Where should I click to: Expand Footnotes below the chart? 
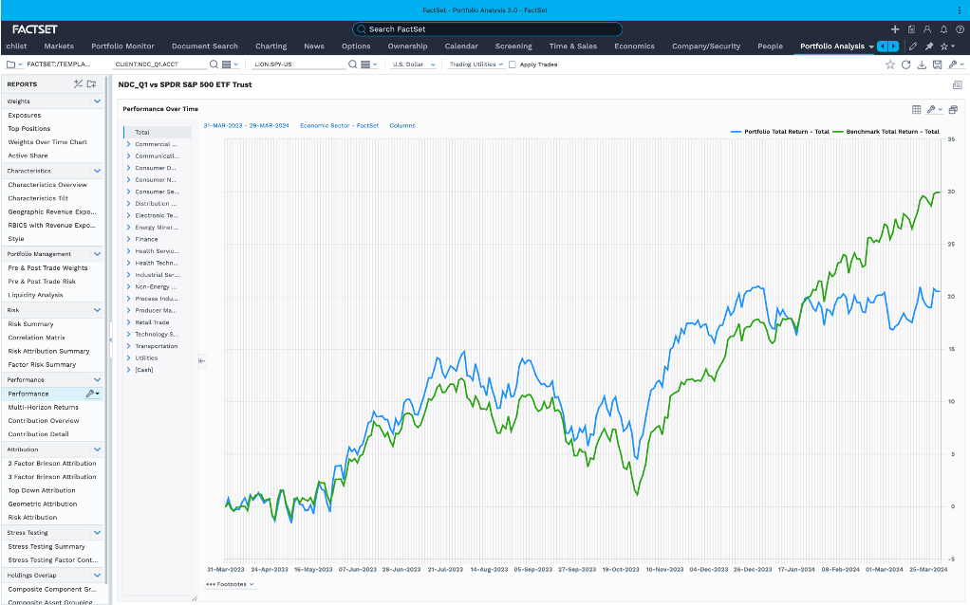click(230, 584)
